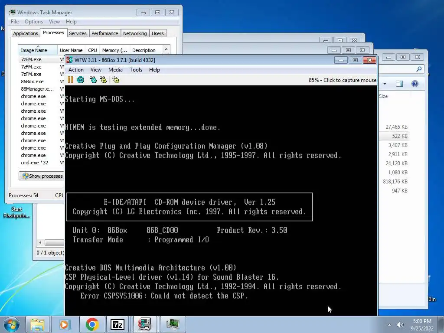Select the 818,176 KB file row

click(x=395, y=182)
